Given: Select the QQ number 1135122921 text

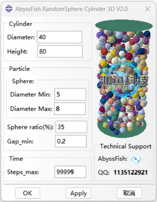Looking at the screenshot, I should click(x=131, y=172).
